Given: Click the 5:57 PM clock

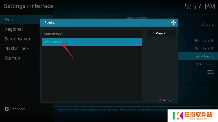Looking at the screenshot, I should click(x=200, y=7).
